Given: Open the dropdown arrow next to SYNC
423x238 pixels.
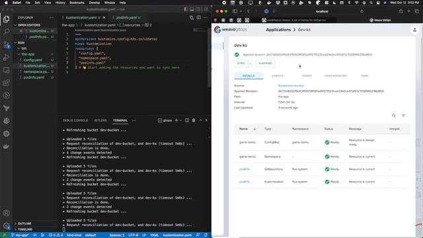Looking at the screenshot, I should [x=250, y=63].
